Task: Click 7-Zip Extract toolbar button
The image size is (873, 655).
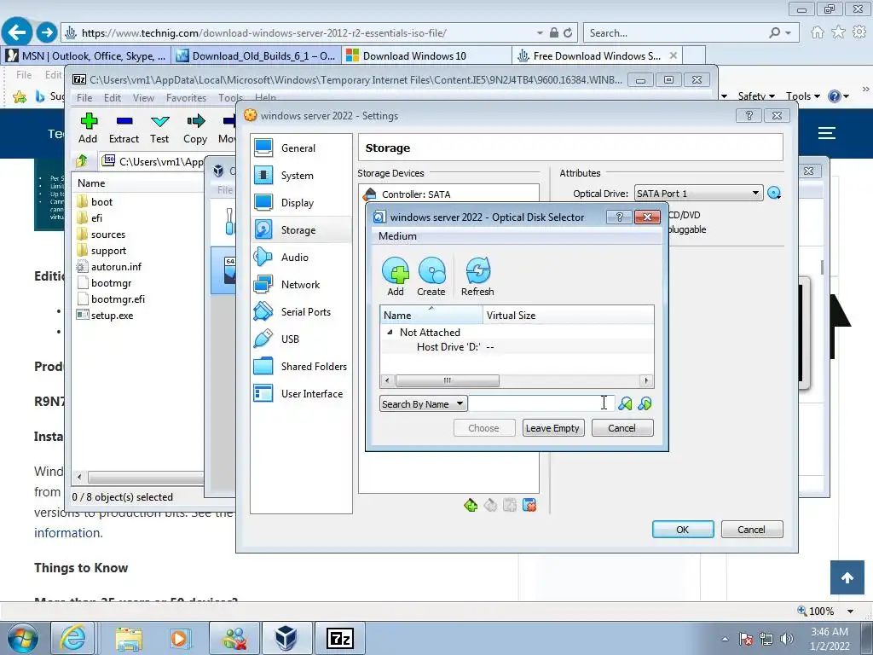Action: (124, 128)
